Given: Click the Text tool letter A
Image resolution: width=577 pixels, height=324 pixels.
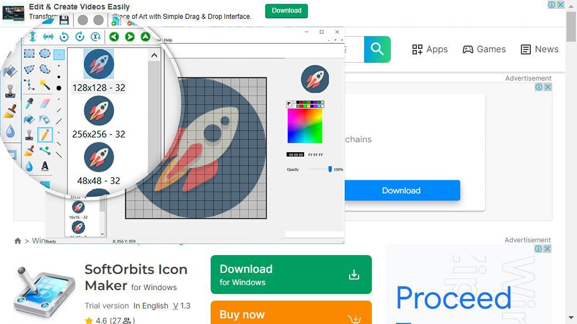Looking at the screenshot, I should point(45,166).
